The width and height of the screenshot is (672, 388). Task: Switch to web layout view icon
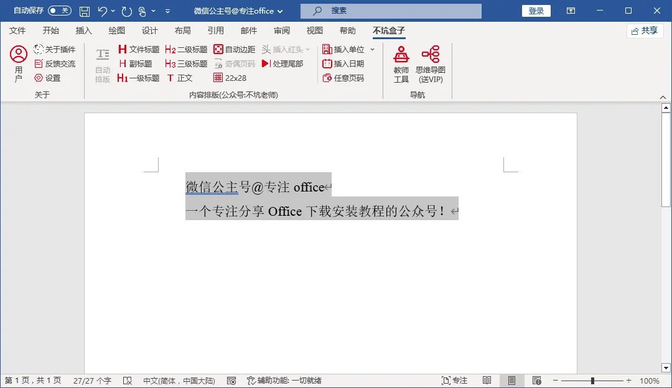[x=536, y=381]
